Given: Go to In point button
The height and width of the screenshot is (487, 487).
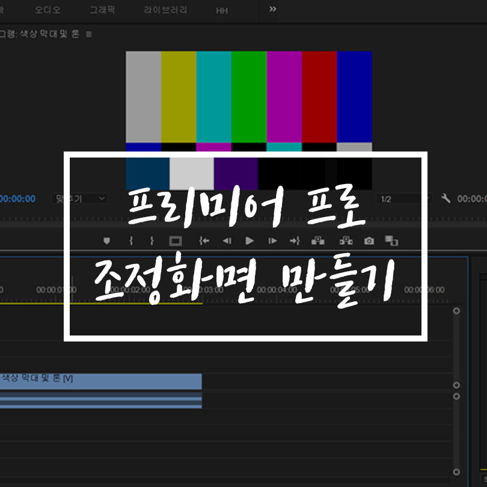Looking at the screenshot, I should (204, 240).
